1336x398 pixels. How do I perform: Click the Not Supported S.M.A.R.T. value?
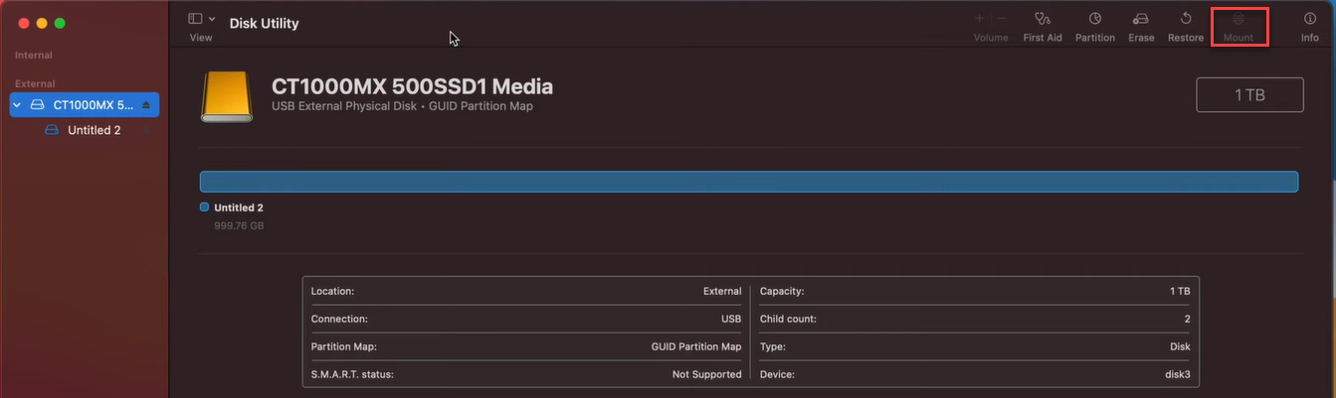(706, 374)
